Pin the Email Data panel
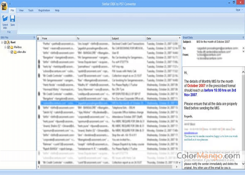The image size is (245, 175). click(243, 37)
